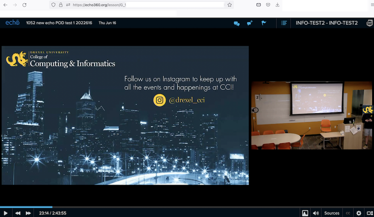
Task: Click the classroom camera video pane
Action: [311, 116]
